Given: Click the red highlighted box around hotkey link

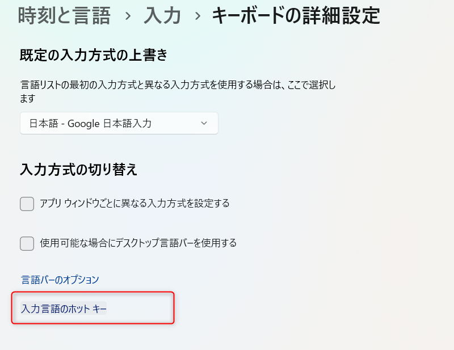Looking at the screenshot, I should tap(93, 307).
